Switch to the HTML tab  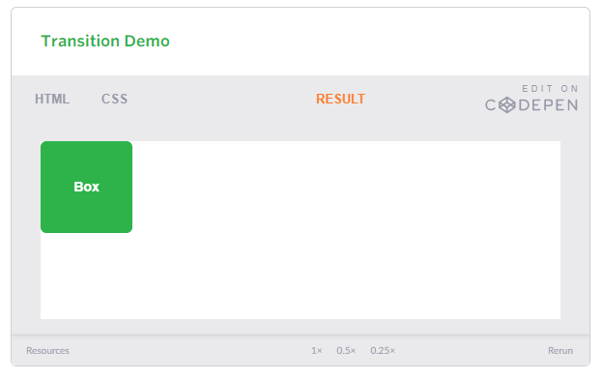[52, 99]
